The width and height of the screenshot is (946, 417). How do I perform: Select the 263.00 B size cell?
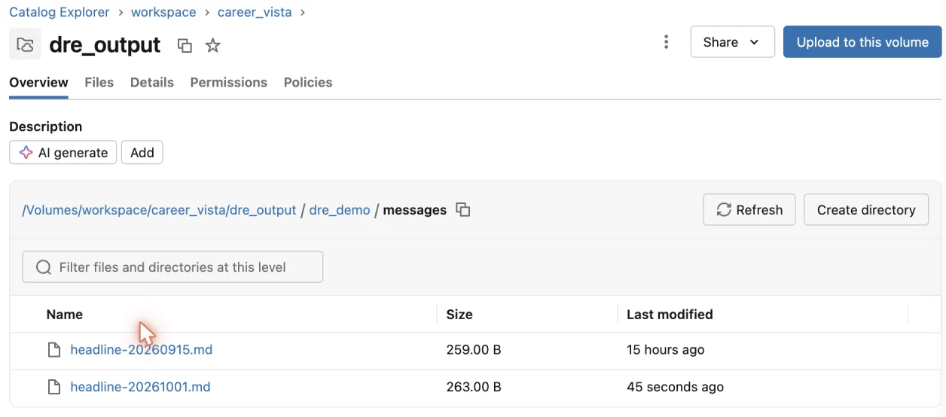tap(474, 387)
